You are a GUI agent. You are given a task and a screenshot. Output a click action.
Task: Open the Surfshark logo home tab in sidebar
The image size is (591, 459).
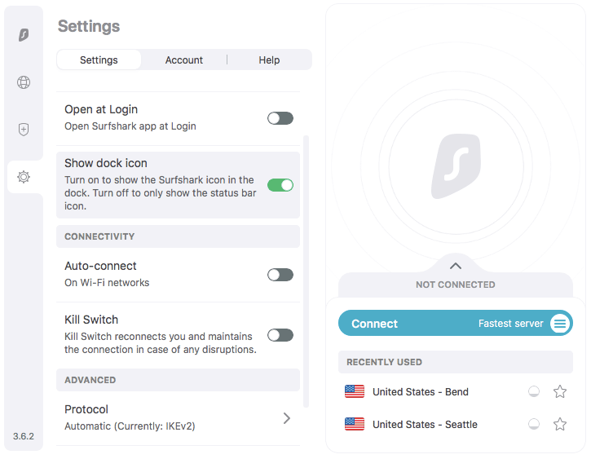point(24,35)
